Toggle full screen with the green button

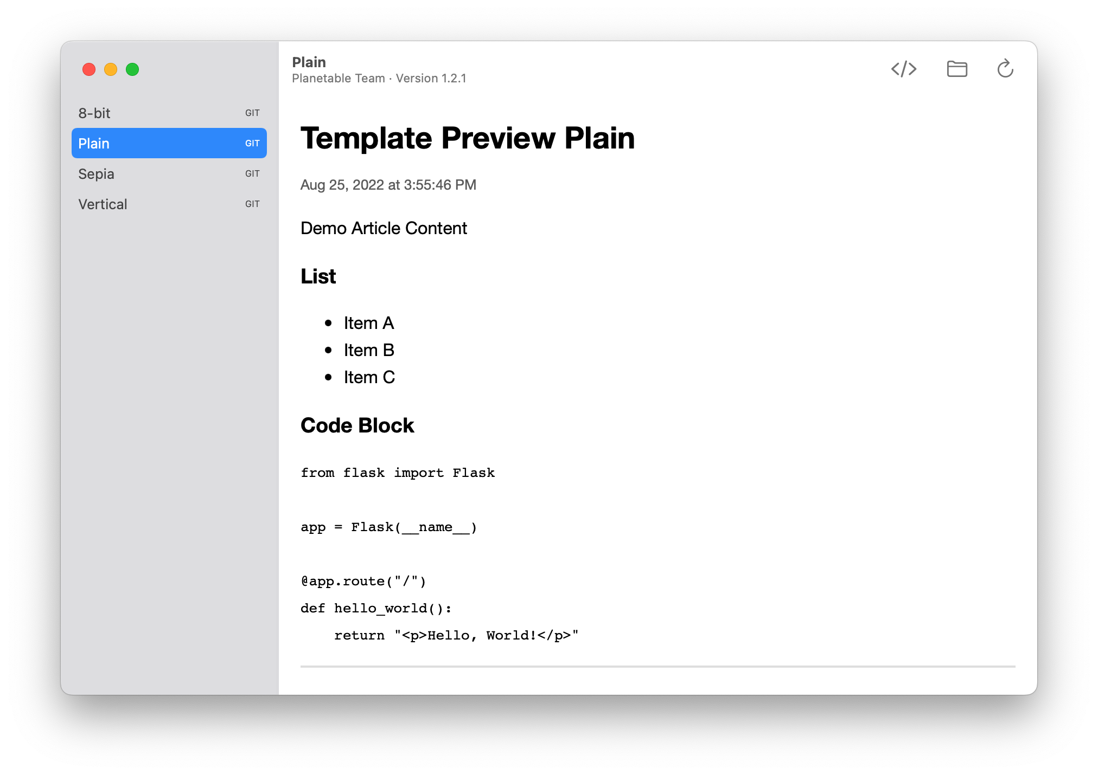(132, 69)
